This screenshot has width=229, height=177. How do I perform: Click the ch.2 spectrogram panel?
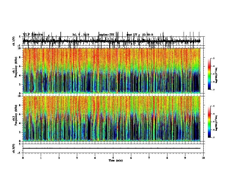pos(112,119)
